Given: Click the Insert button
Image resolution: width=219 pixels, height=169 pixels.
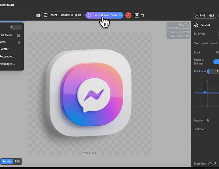Looking at the screenshot, I should point(50,15).
